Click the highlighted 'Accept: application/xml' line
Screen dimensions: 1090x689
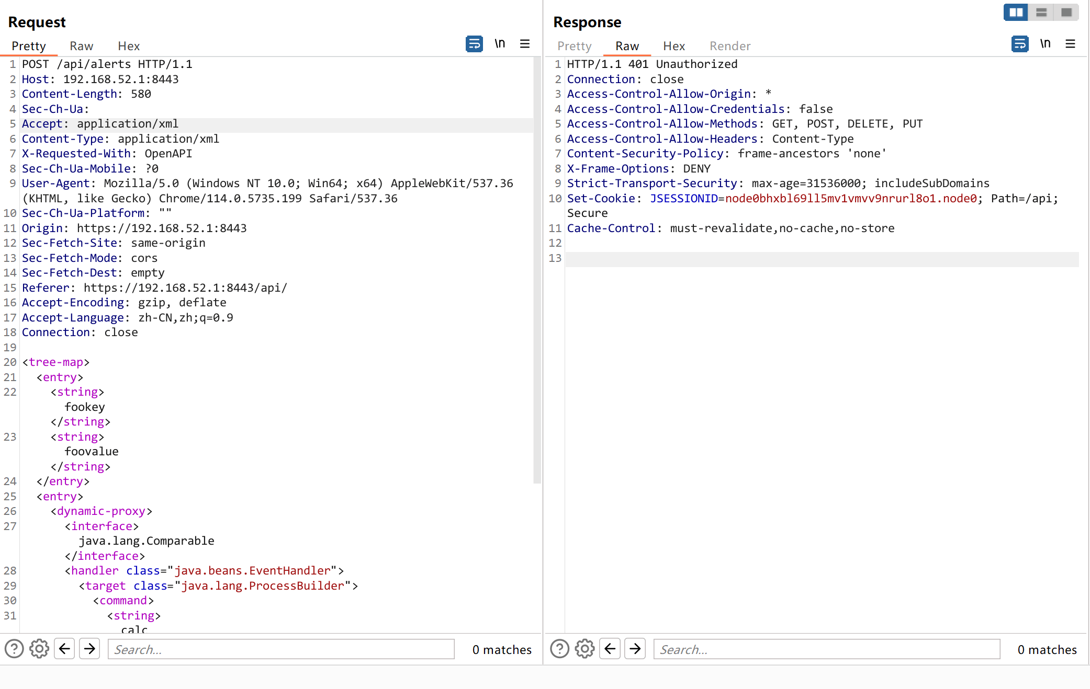(100, 124)
